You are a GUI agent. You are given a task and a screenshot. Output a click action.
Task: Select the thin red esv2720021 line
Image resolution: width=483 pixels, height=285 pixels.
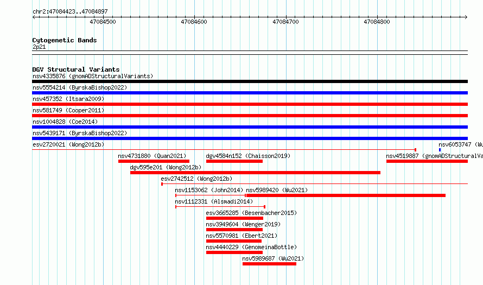tap(224, 150)
